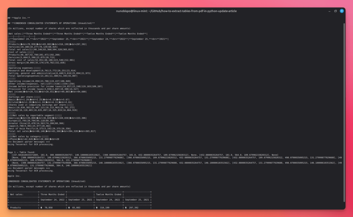Viewport: 353px width, 217px height.
Task: Click the row 'Services|5,664|5,396'
Action: [31, 57]
